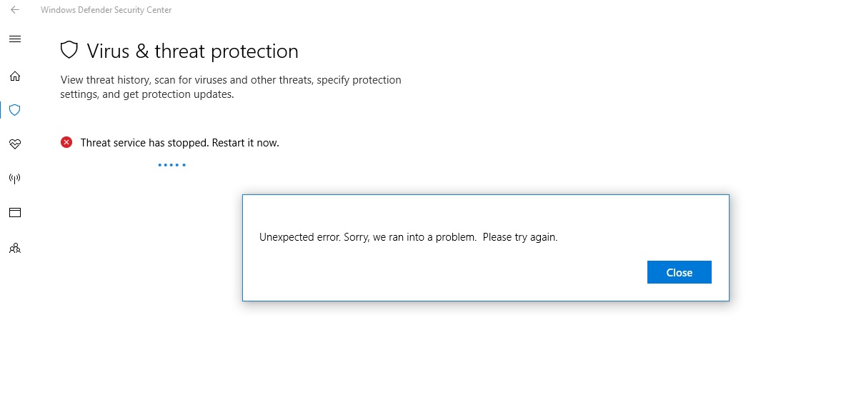841x400 pixels.
Task: Expand the hamburger navigation menu
Action: pos(15,39)
